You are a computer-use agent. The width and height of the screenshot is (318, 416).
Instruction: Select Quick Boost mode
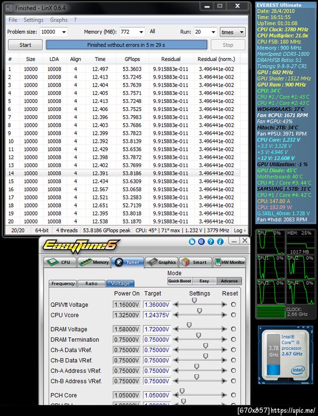coord(180,281)
